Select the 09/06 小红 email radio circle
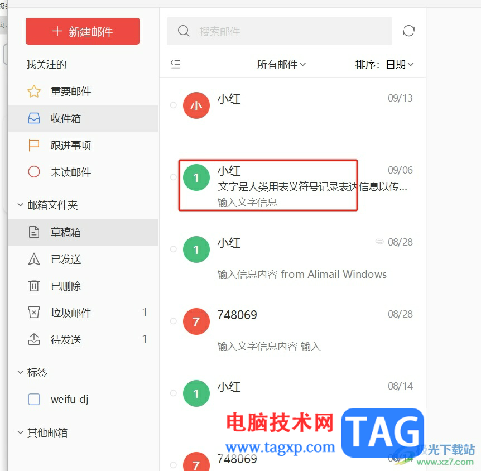This screenshot has height=471, width=481. (x=174, y=177)
